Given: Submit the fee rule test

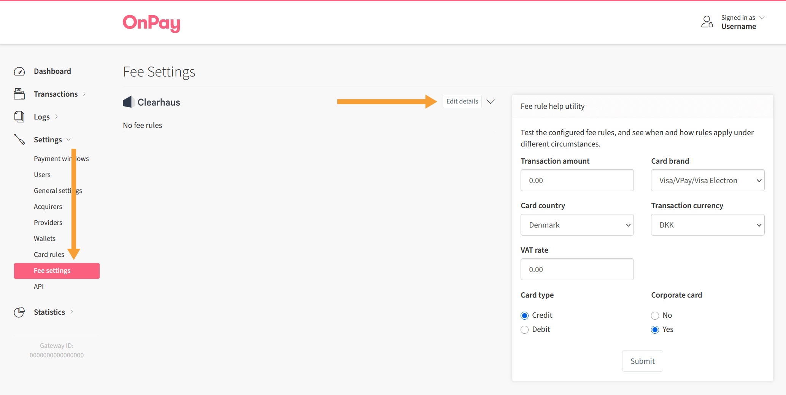Looking at the screenshot, I should [642, 361].
